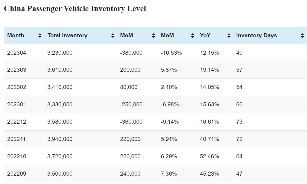Click the inventory days value 73
307x184 pixels.
tap(239, 122)
